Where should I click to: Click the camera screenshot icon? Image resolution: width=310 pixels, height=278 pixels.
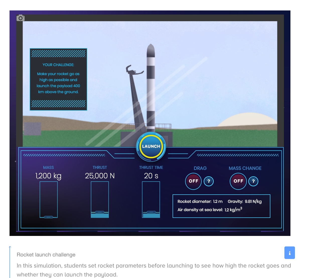pyautogui.click(x=21, y=18)
